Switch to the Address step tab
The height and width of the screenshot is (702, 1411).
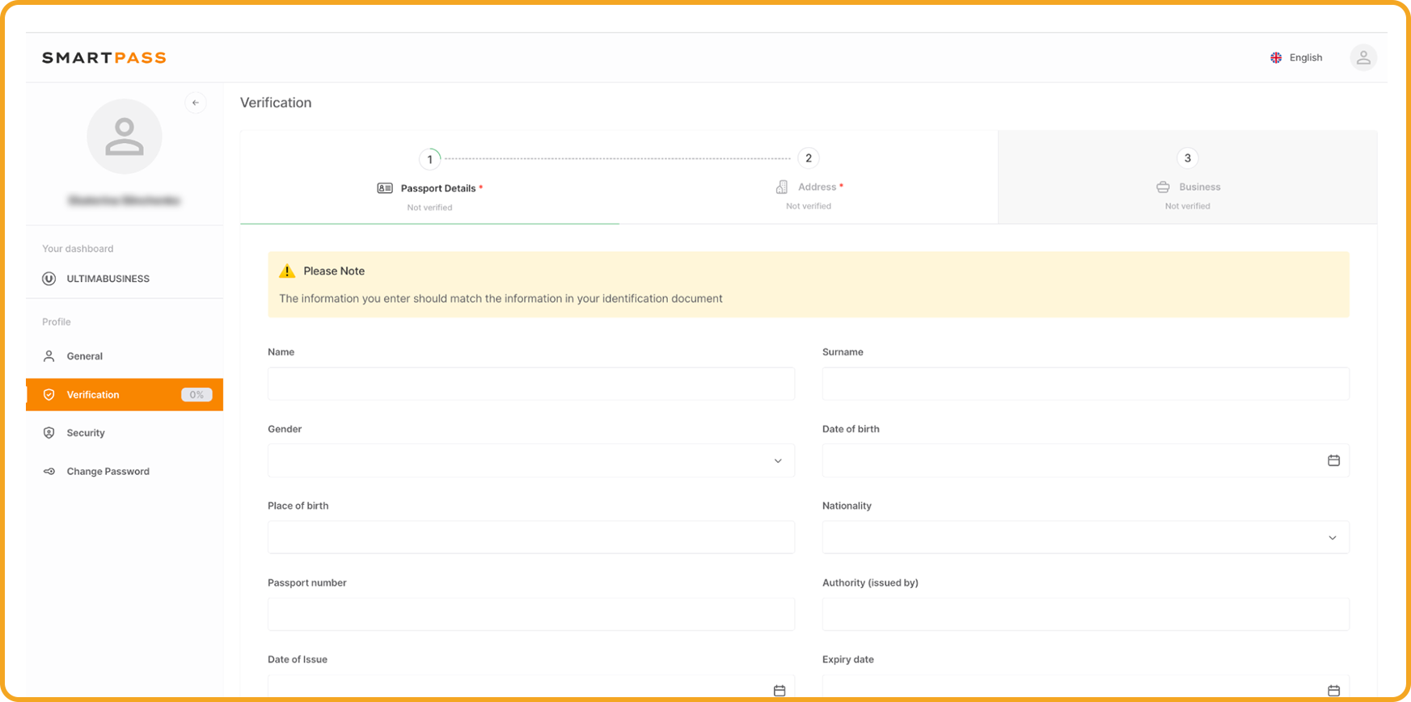(x=809, y=187)
